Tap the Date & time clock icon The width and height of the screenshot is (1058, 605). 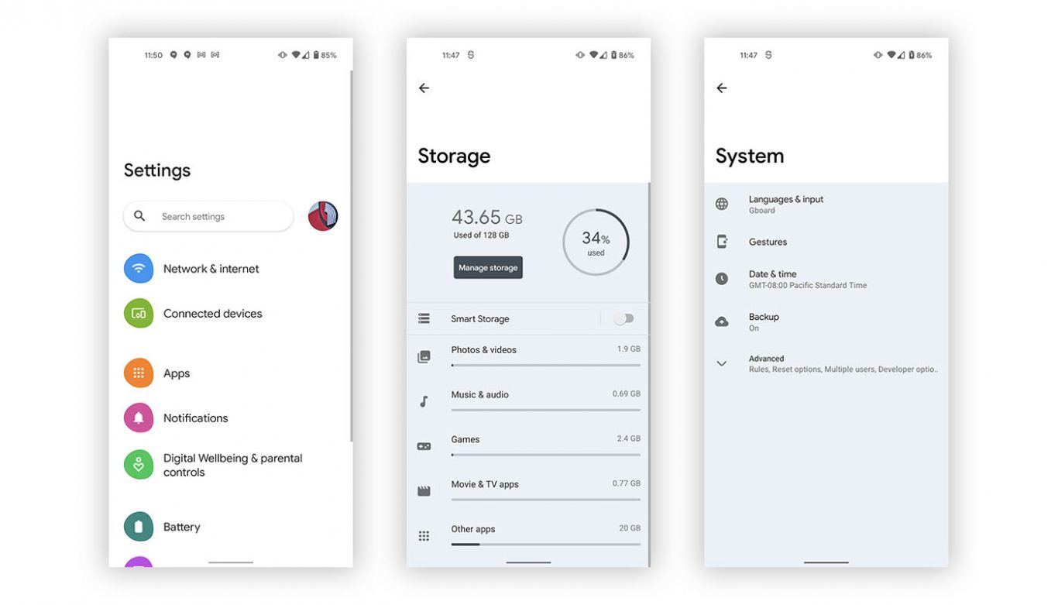(722, 279)
